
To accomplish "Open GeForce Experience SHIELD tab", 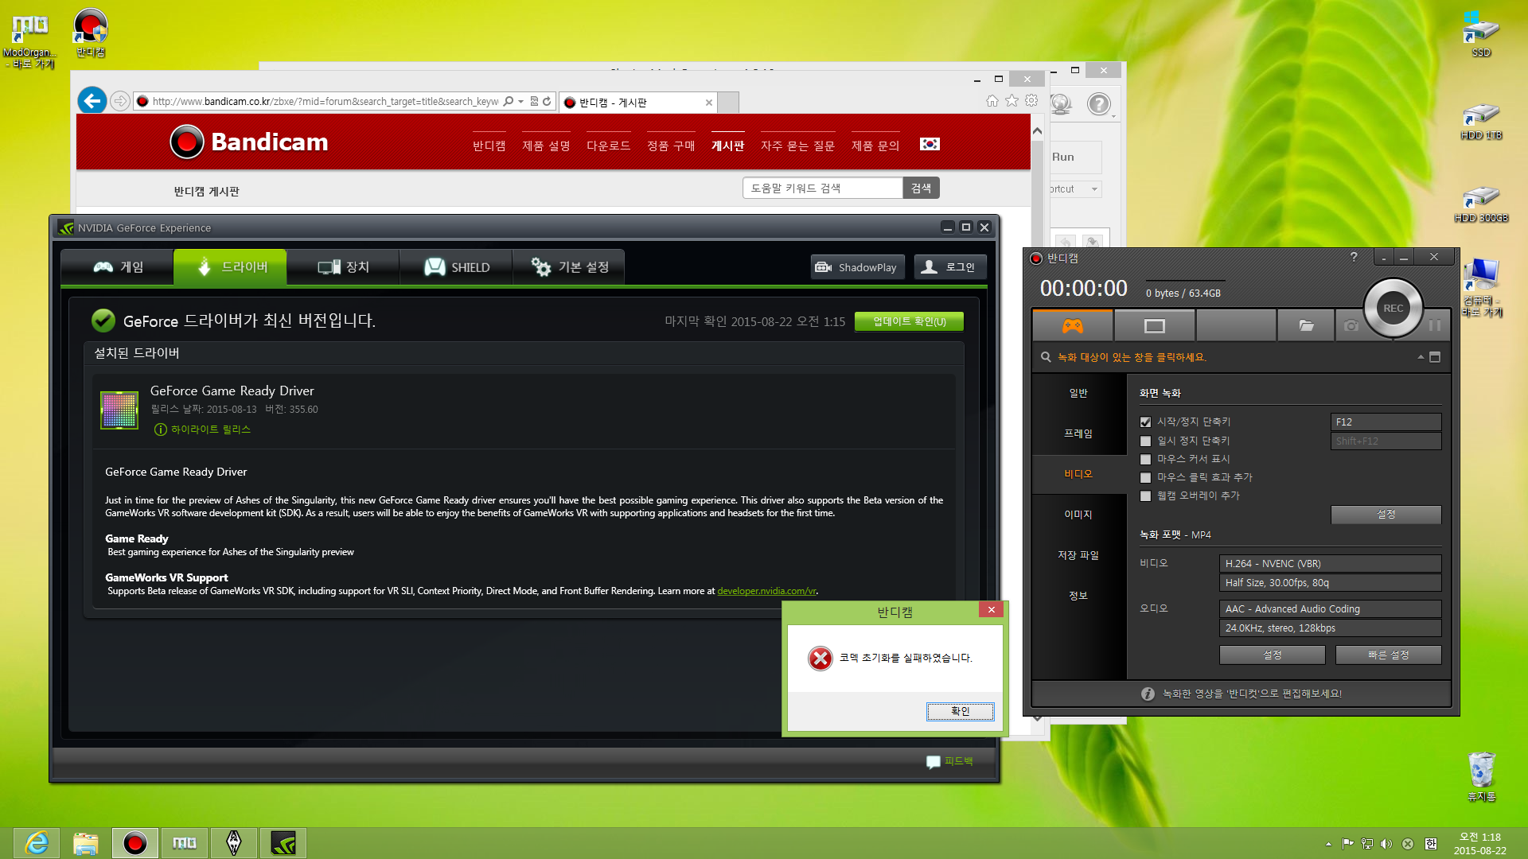I will point(456,267).
